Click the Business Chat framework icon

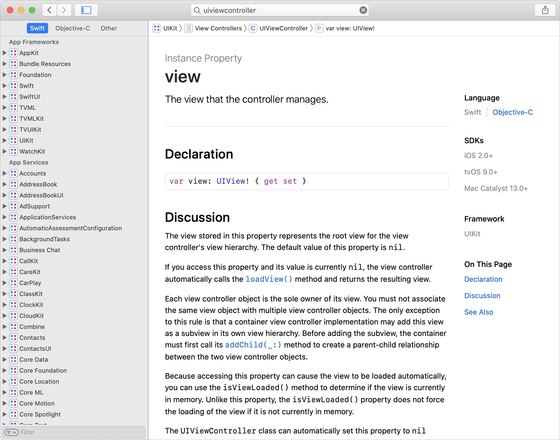click(13, 250)
